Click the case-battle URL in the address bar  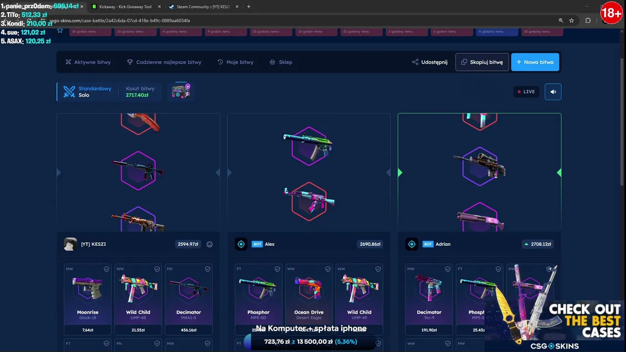120,21
